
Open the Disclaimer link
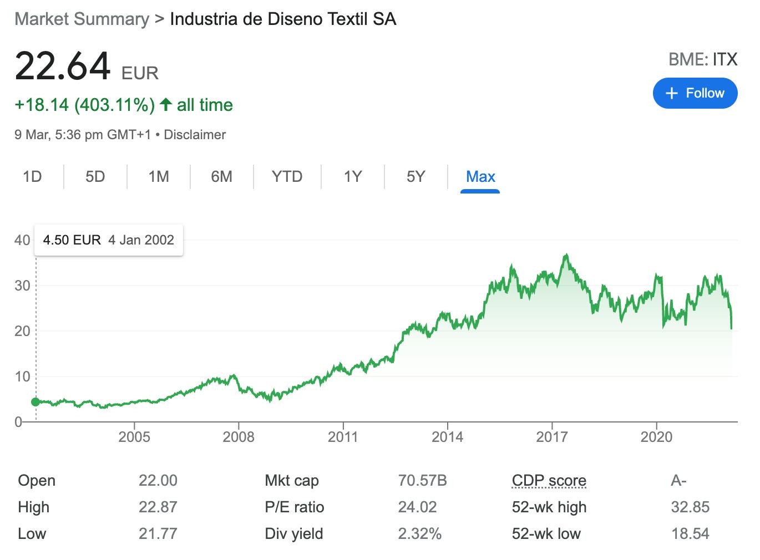click(x=195, y=135)
